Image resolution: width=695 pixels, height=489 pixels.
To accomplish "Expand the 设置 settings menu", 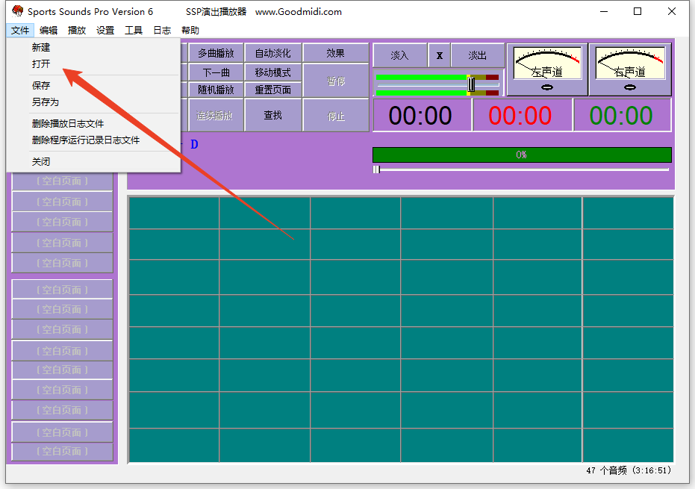I will pos(105,31).
